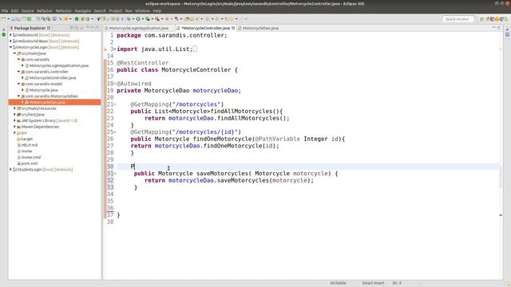Expand the Maven Dependencies node
This screenshot has height=287, width=511.
point(14,127)
